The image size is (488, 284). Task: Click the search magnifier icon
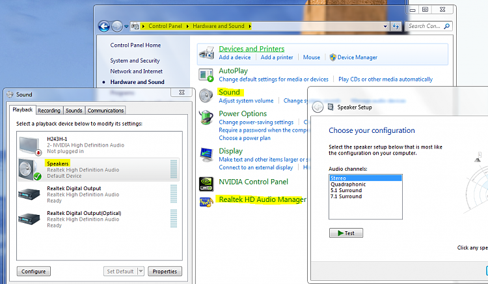coord(446,26)
